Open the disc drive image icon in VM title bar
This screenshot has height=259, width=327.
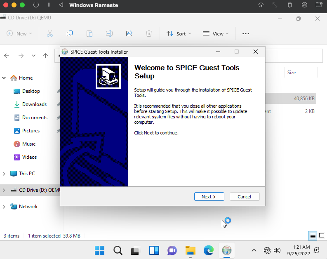(x=304, y=5)
